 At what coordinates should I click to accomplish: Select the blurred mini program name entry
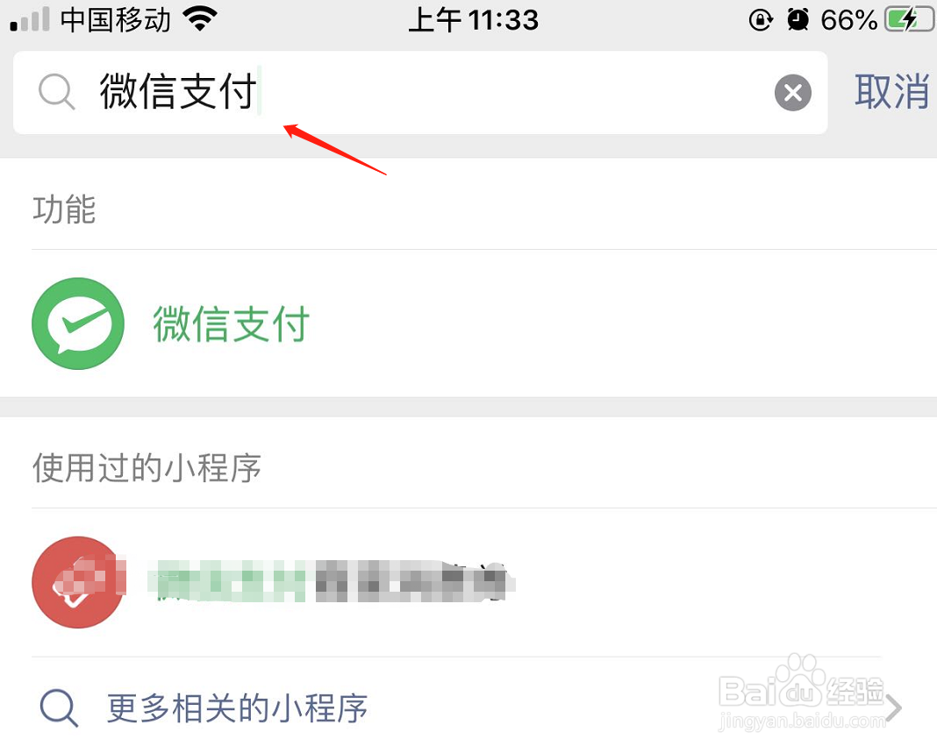coord(331,581)
